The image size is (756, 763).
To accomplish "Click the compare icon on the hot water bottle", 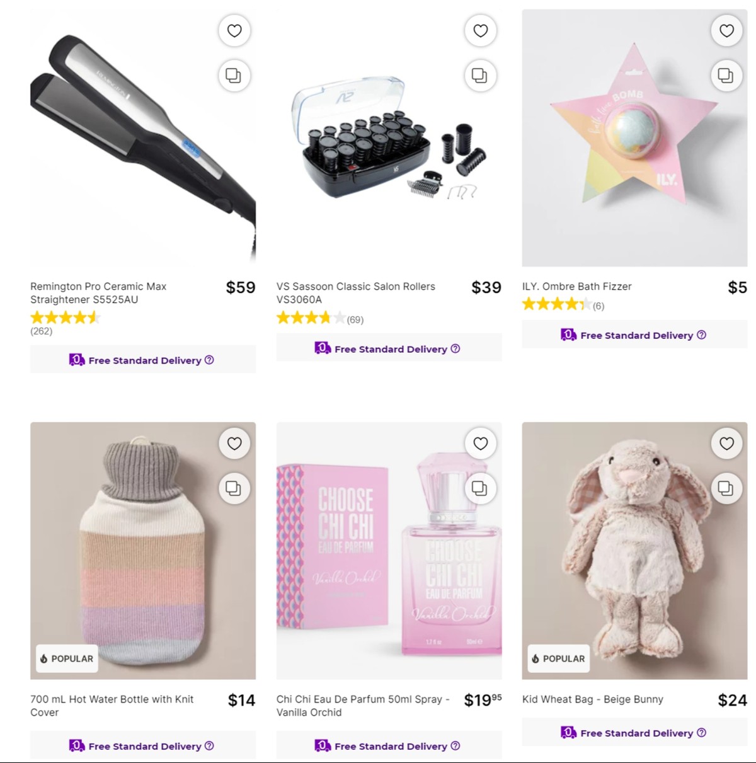I will 234,488.
